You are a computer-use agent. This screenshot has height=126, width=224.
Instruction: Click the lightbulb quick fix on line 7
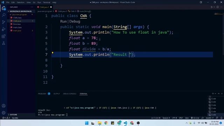52,53
